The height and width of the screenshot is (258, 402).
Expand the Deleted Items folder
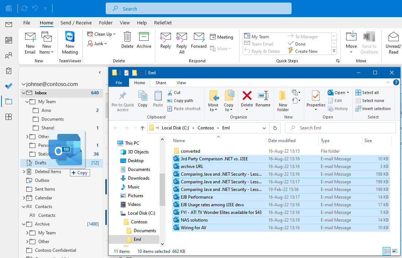point(24,172)
